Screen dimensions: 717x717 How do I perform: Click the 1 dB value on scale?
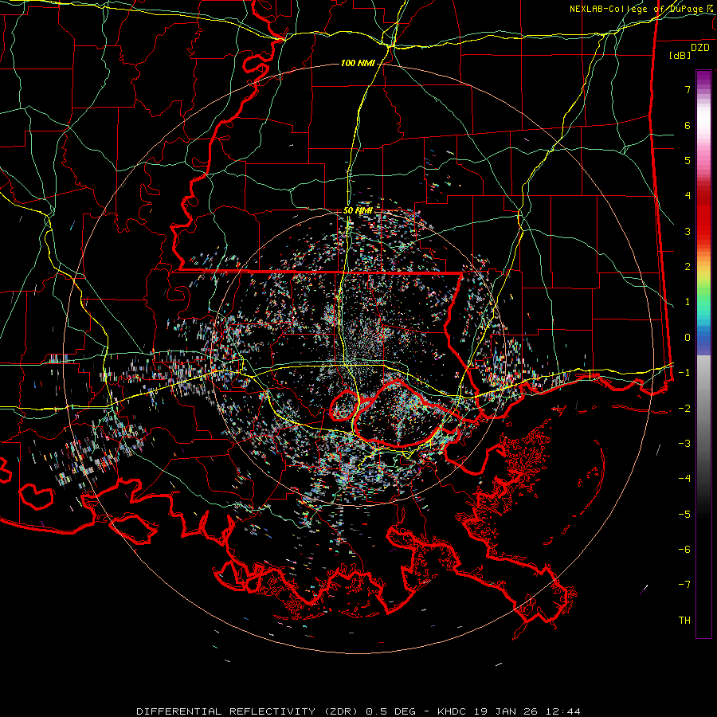click(688, 302)
